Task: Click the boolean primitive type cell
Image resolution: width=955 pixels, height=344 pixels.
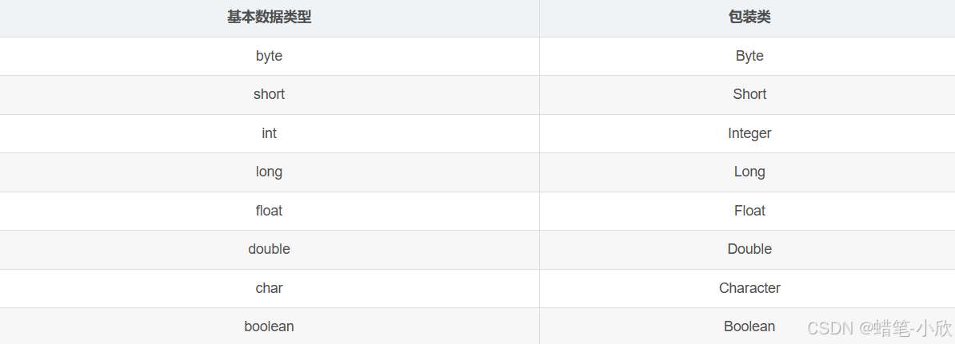Action: coord(269,326)
